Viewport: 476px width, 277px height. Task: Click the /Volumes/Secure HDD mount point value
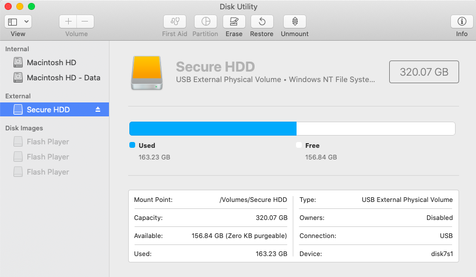pos(253,200)
